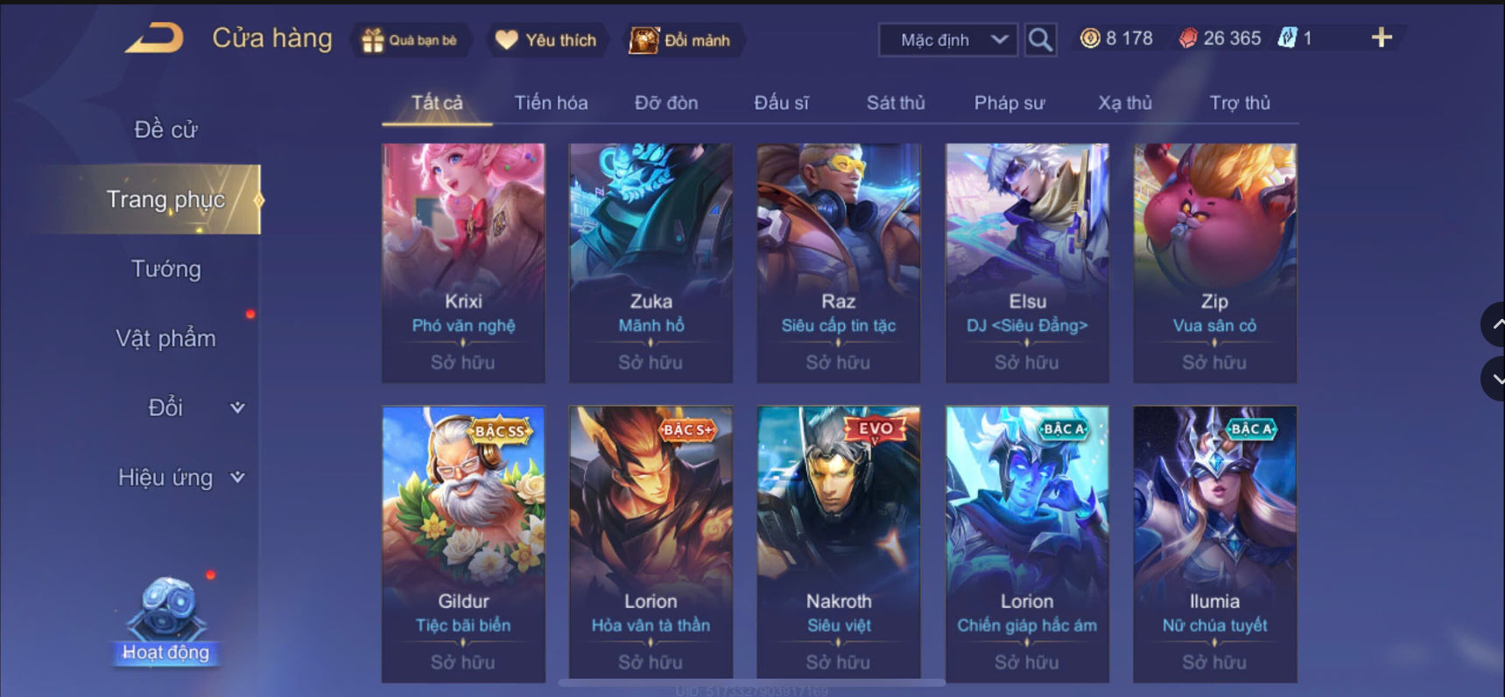Viewport: 1505px width, 697px height.
Task: Click the gold coin balance icon
Action: 1090,38
